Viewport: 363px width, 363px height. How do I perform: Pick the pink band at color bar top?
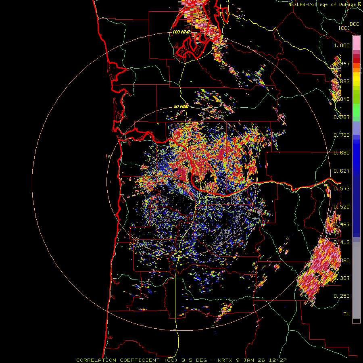point(356,43)
